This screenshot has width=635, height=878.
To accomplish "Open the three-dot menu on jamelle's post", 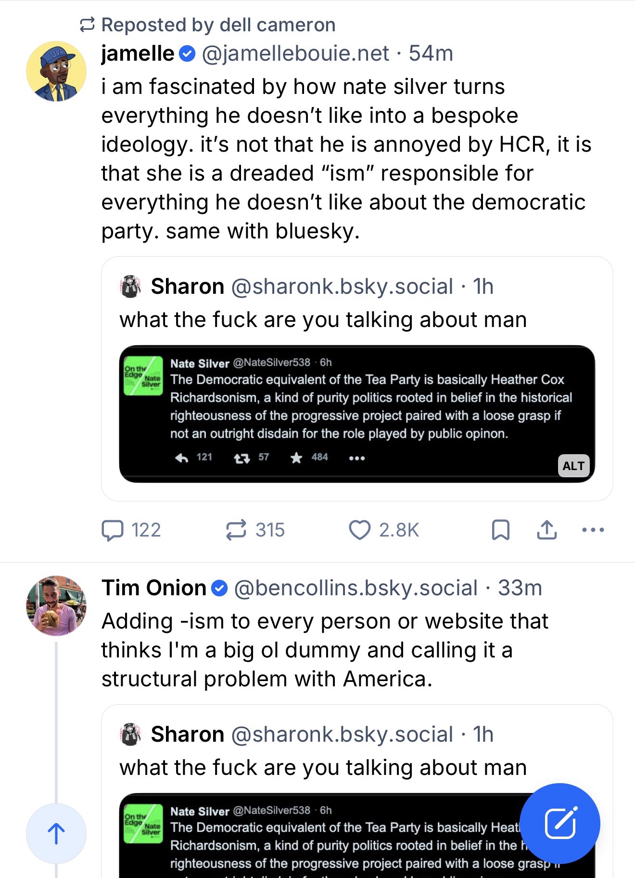I will pos(593,530).
